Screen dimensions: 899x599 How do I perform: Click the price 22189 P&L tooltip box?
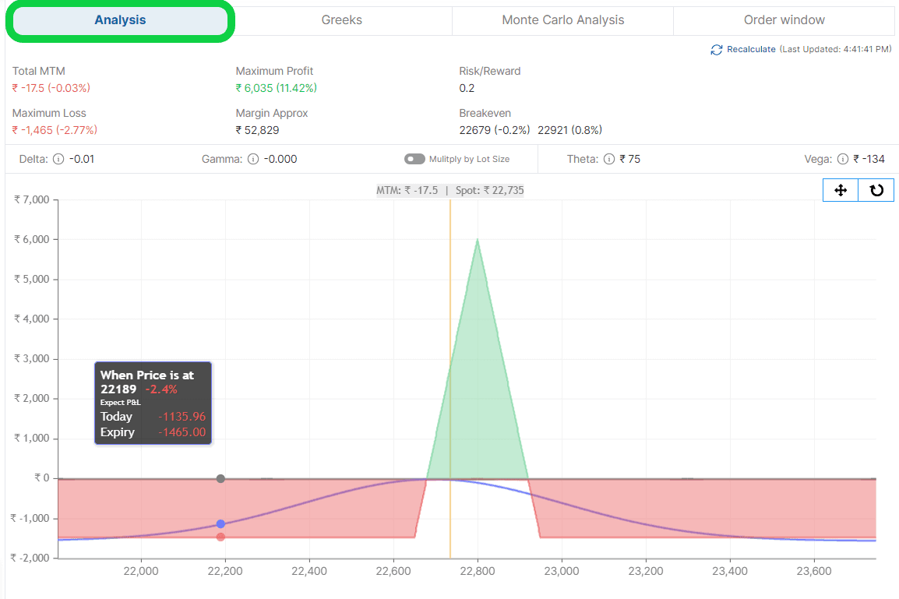(x=153, y=403)
